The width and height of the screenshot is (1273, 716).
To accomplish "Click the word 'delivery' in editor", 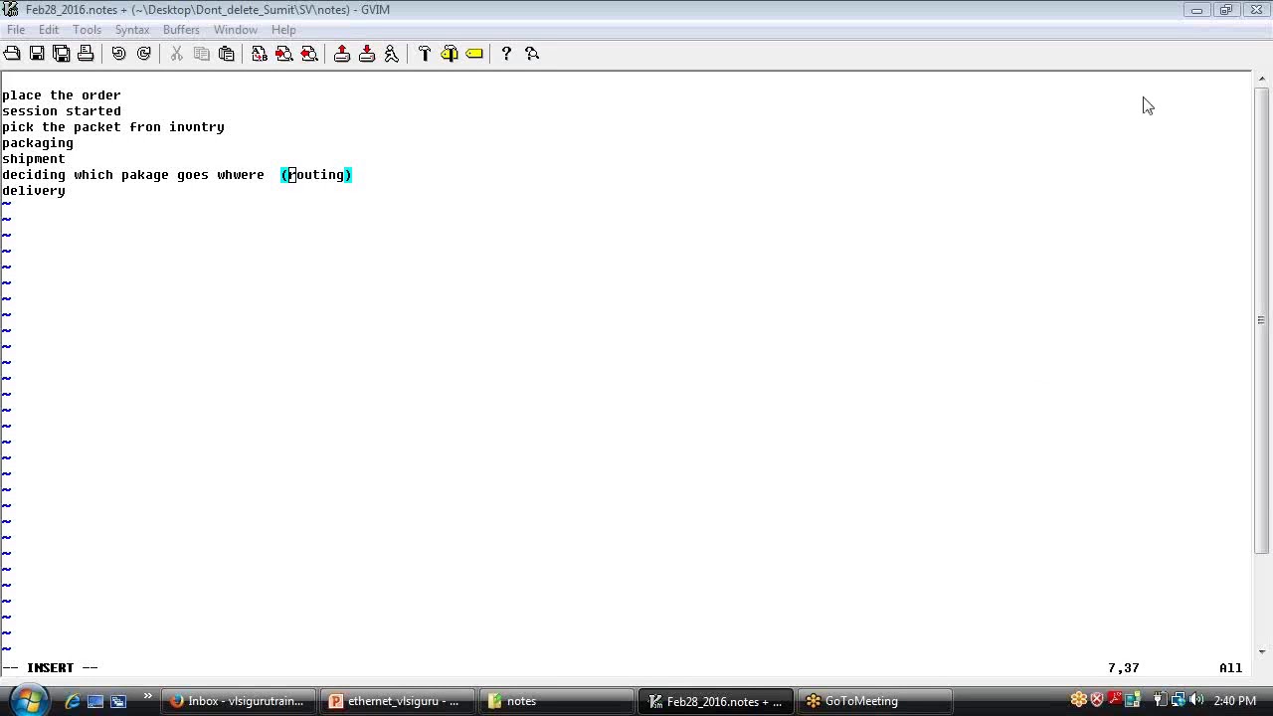I will point(34,191).
